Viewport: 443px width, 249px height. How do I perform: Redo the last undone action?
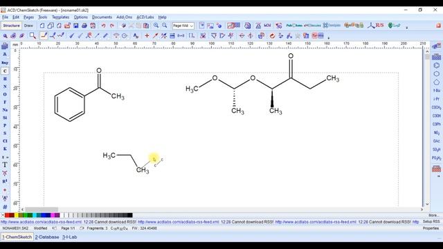(x=112, y=26)
